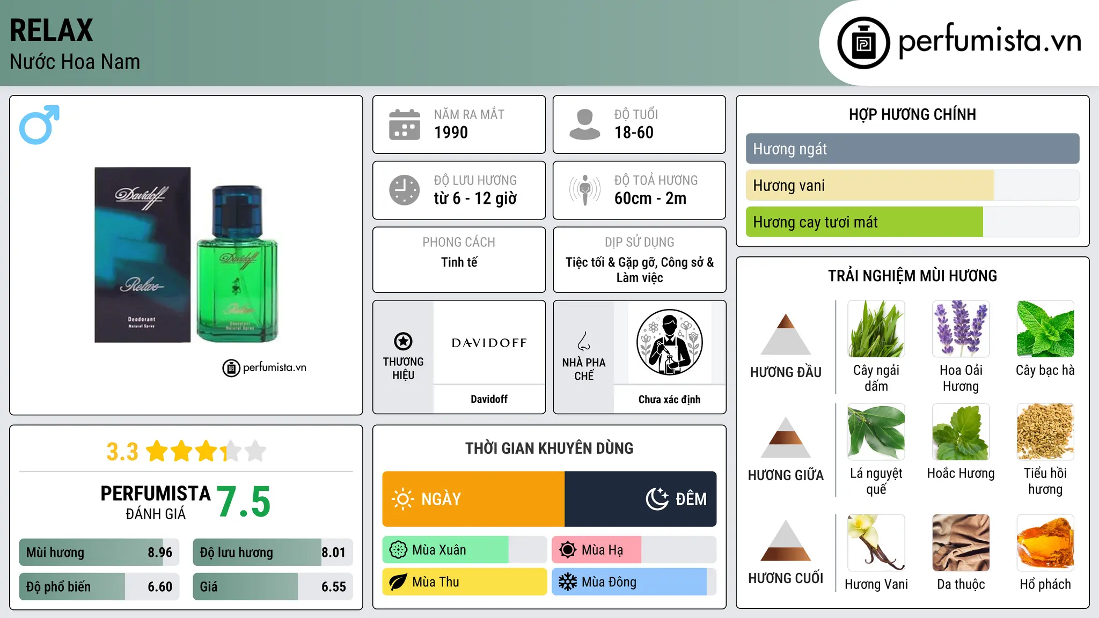Click the sun icon next to Mùa Hạ
The image size is (1099, 618).
[x=567, y=550]
